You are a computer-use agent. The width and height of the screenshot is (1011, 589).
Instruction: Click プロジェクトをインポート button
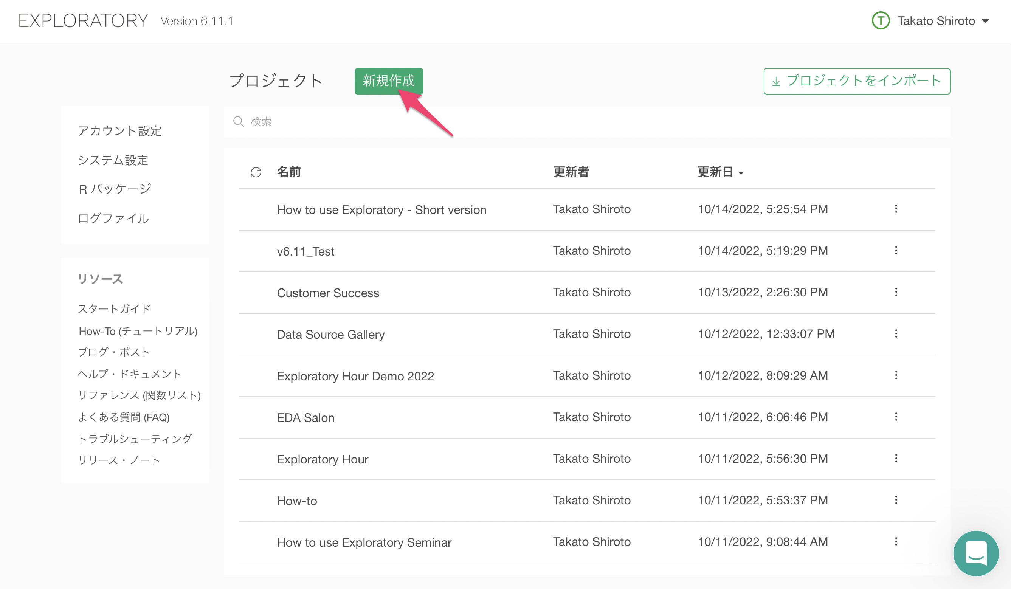[856, 81]
